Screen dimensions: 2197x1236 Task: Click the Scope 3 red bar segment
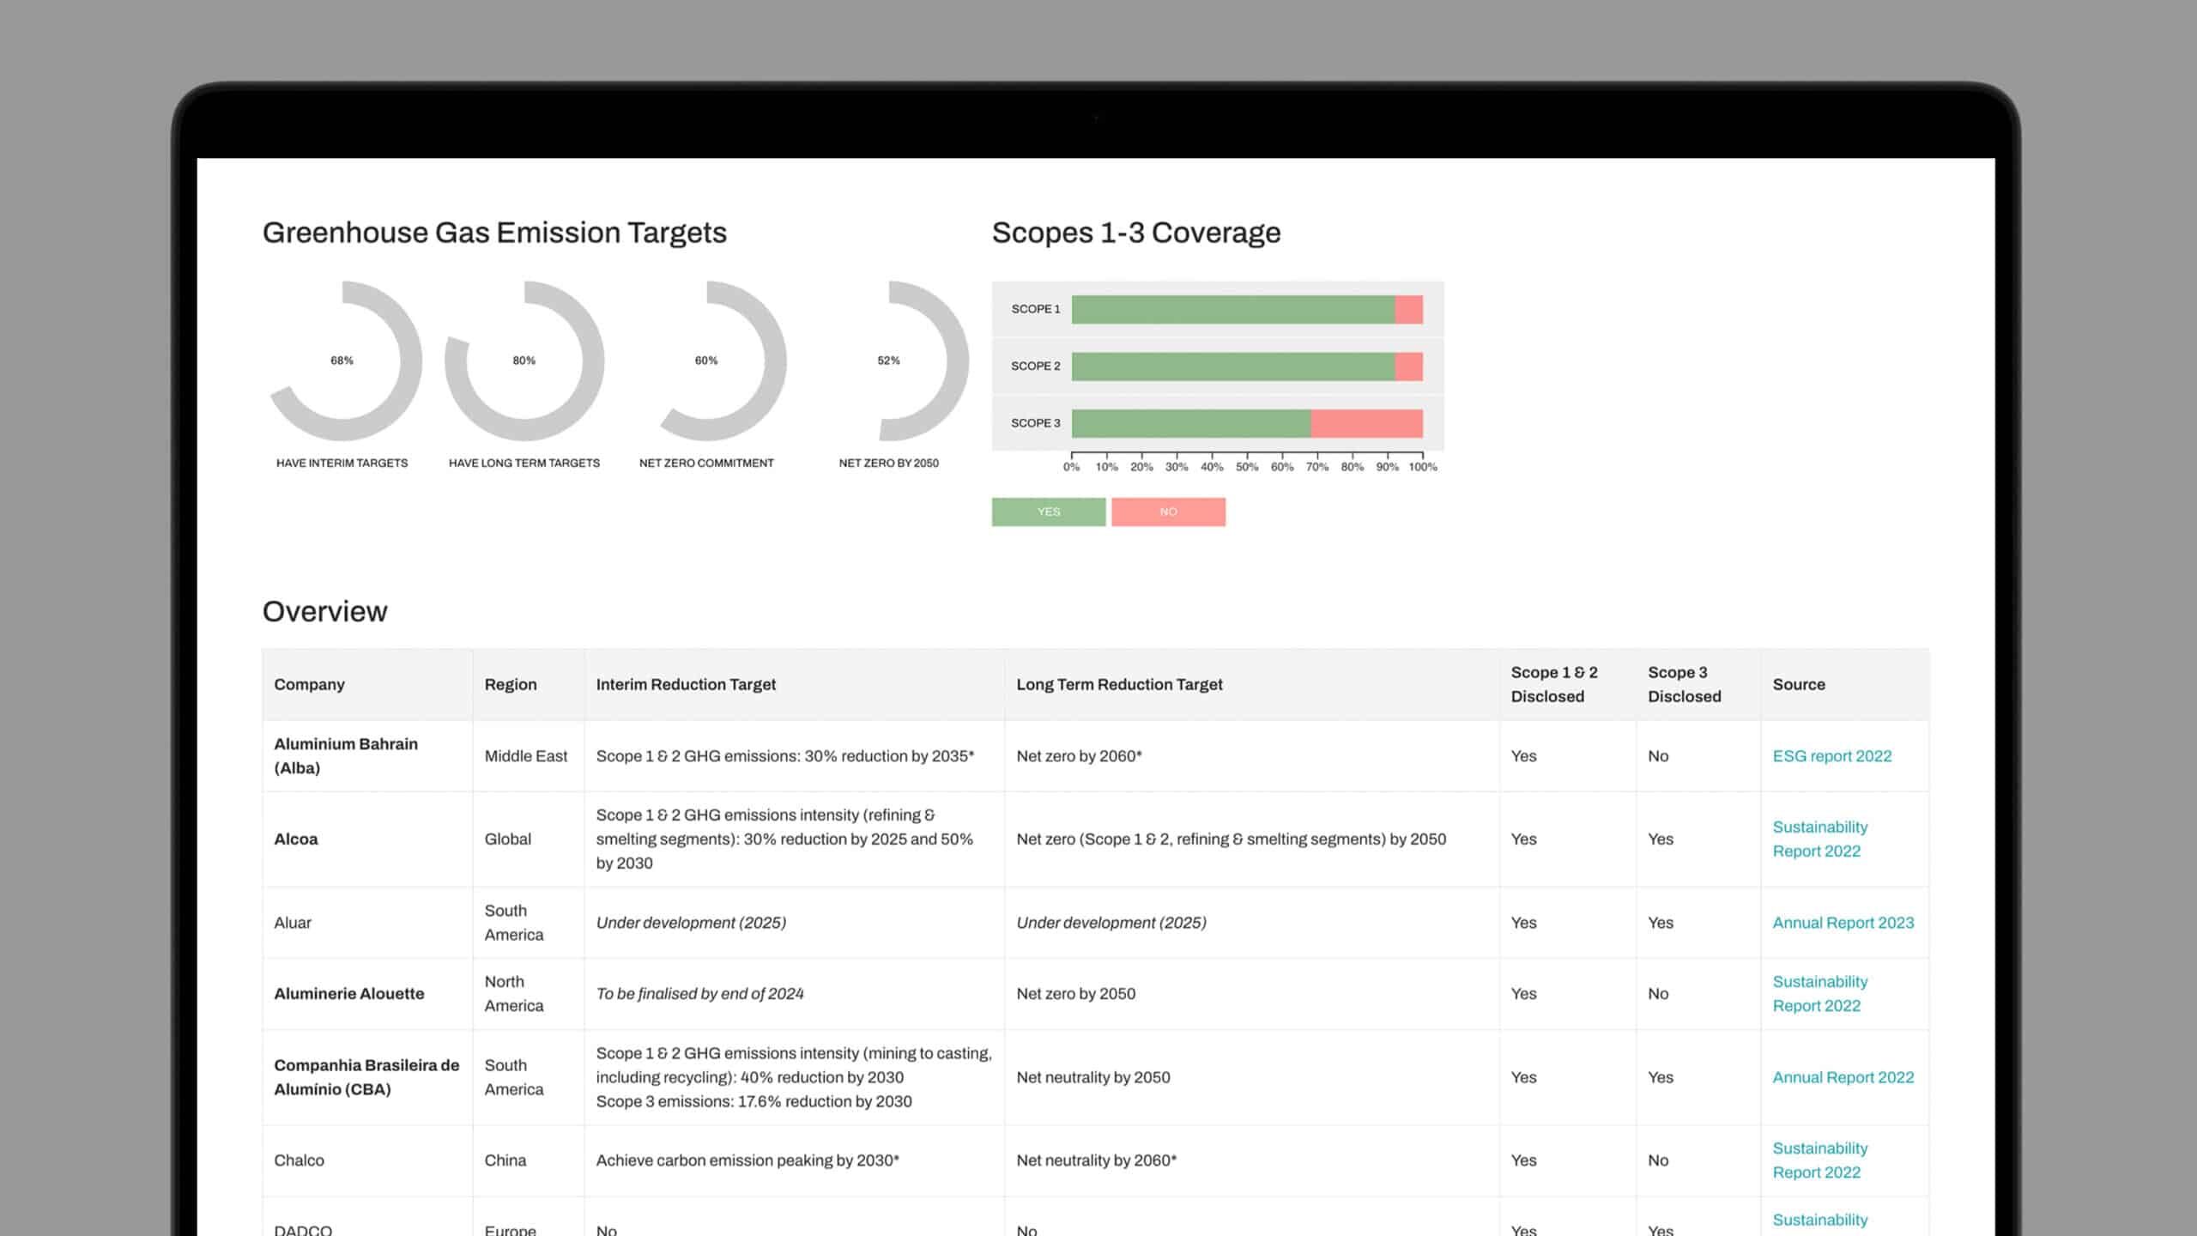point(1366,423)
